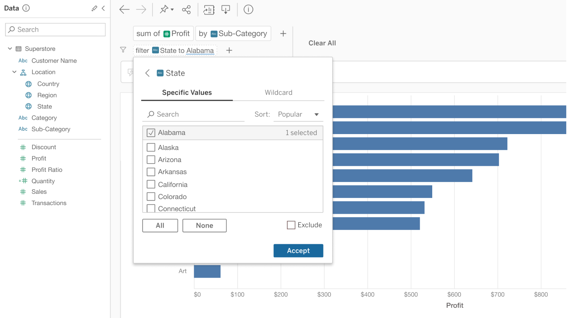The height and width of the screenshot is (318, 567).
Task: Open the share icon in the toolbar
Action: click(186, 9)
